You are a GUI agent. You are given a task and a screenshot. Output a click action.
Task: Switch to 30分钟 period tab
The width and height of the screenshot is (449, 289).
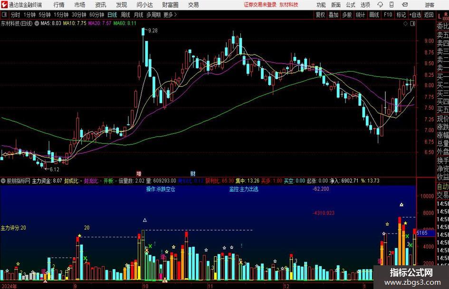[x=79, y=15]
